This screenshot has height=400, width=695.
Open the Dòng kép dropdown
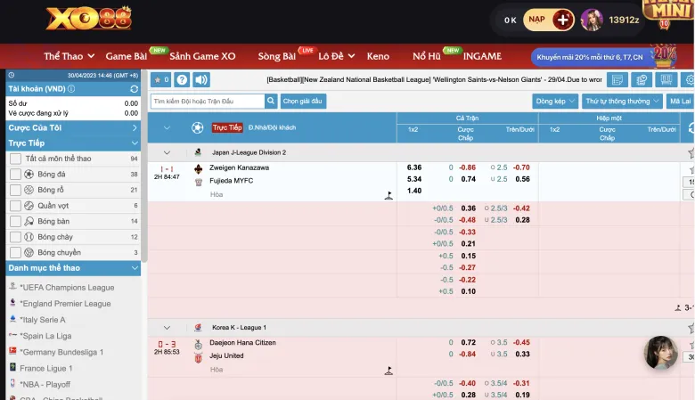555,101
